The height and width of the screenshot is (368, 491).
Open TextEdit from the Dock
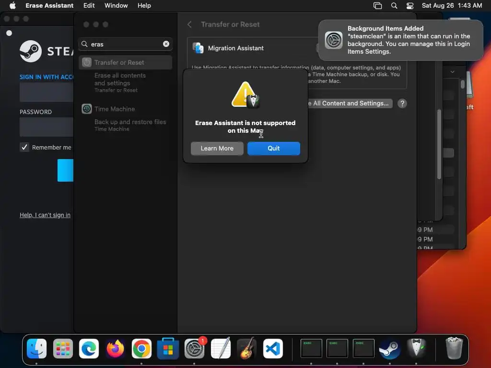click(x=221, y=348)
